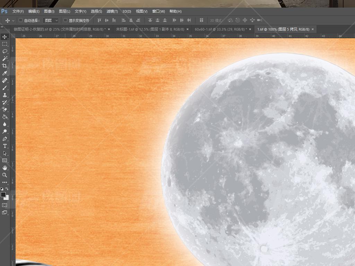355x266 pixels.
Task: Select the Rectangular Marquee tool
Action: click(x=5, y=44)
